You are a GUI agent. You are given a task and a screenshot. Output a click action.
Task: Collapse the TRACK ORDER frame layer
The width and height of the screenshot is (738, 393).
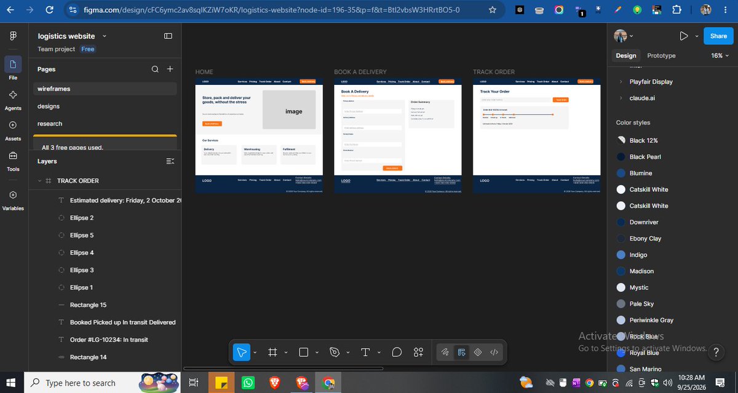(40, 181)
